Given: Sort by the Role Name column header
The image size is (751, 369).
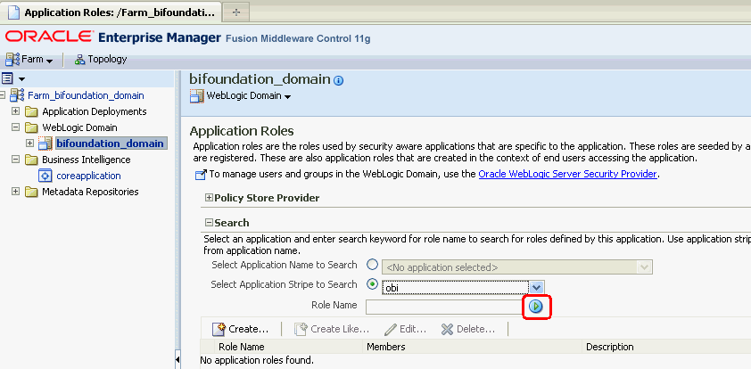Looking at the screenshot, I should 242,347.
